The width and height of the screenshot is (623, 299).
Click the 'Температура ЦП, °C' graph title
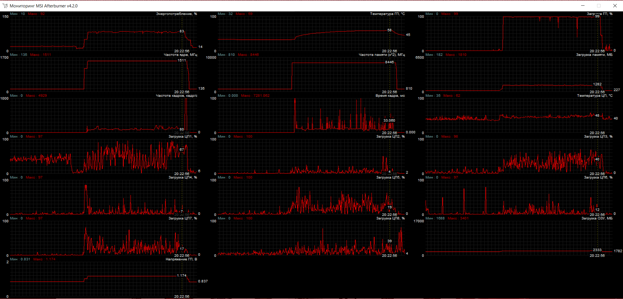595,96
